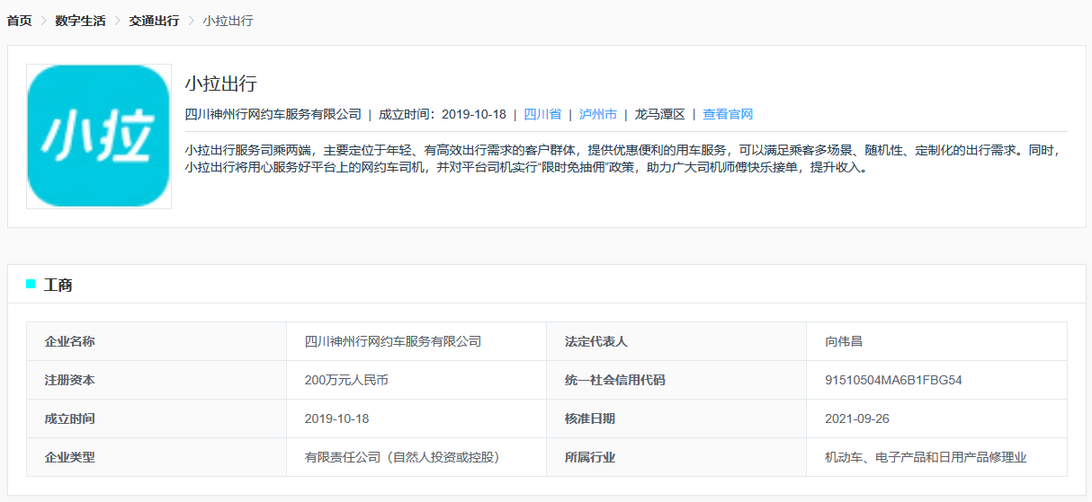Click the chevron after 数字生活 breadcrumb

117,21
